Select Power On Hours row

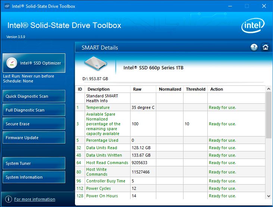(170, 196)
